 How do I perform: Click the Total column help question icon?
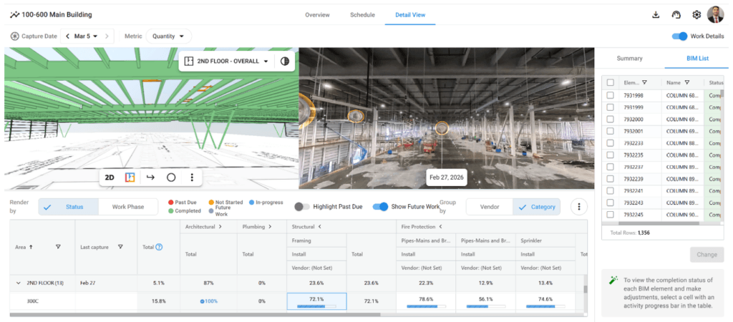point(159,247)
